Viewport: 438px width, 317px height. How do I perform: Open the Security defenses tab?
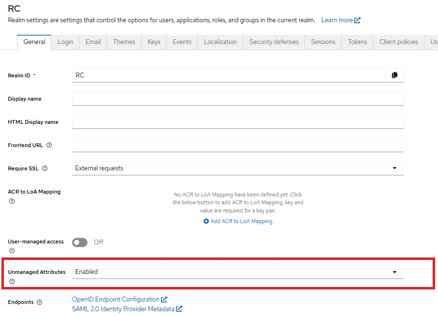pos(274,42)
